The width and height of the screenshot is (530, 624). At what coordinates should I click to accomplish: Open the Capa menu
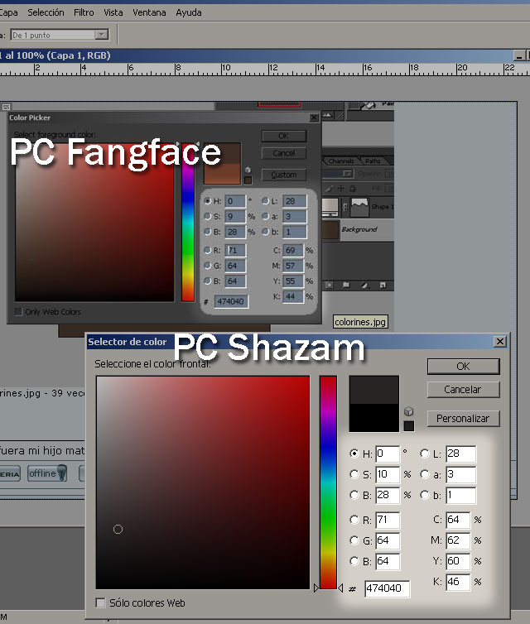click(x=8, y=12)
